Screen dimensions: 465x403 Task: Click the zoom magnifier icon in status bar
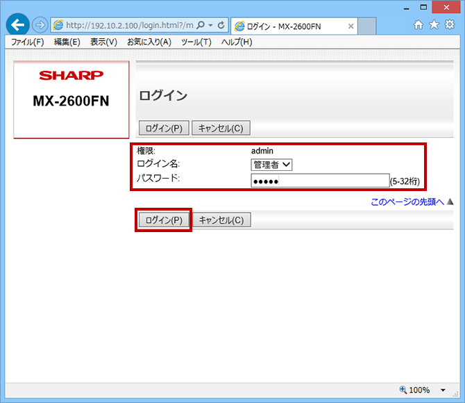[404, 390]
